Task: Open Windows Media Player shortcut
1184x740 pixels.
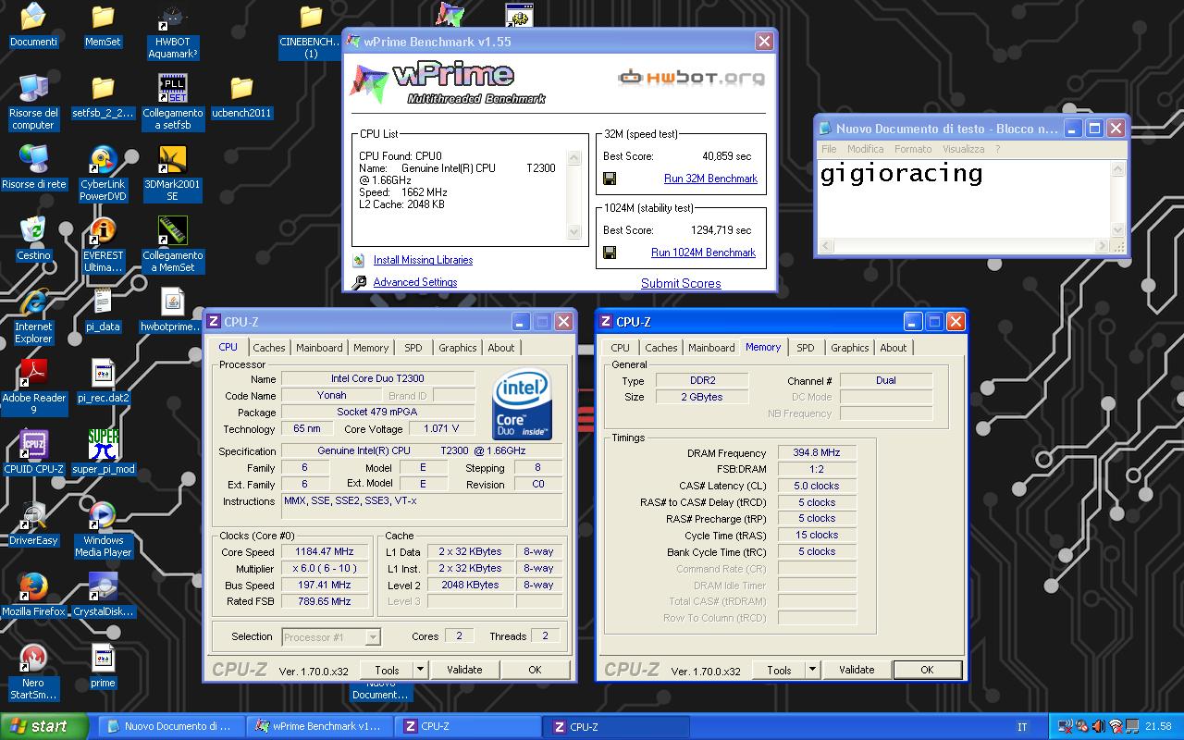Action: tap(103, 529)
